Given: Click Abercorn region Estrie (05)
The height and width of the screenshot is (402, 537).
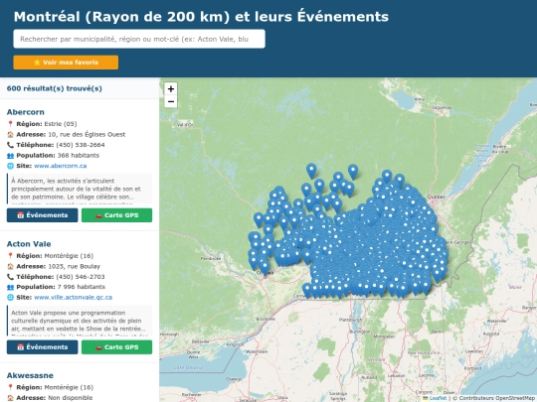Looking at the screenshot, I should pos(61,124).
